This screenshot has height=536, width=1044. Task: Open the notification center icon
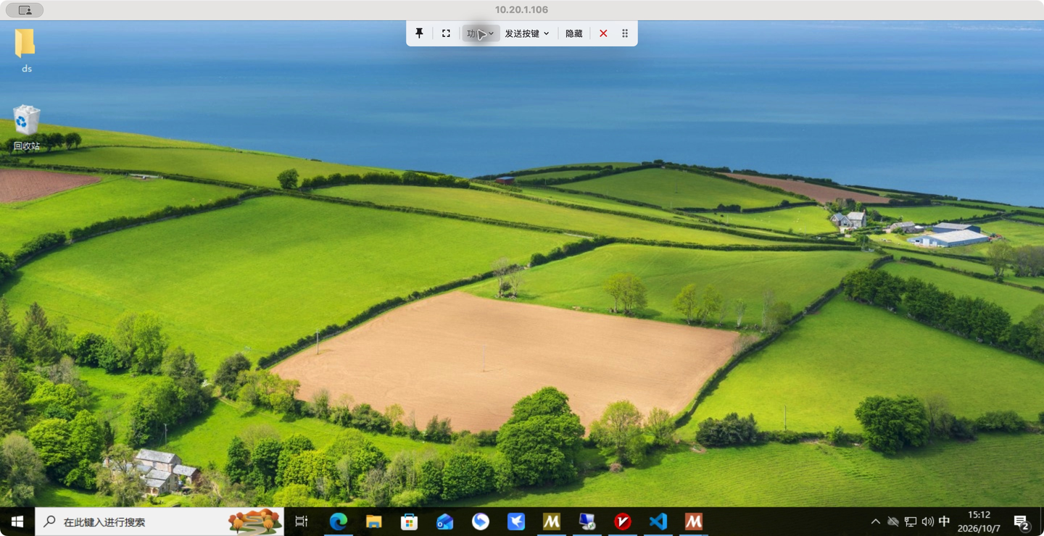pos(1022,522)
